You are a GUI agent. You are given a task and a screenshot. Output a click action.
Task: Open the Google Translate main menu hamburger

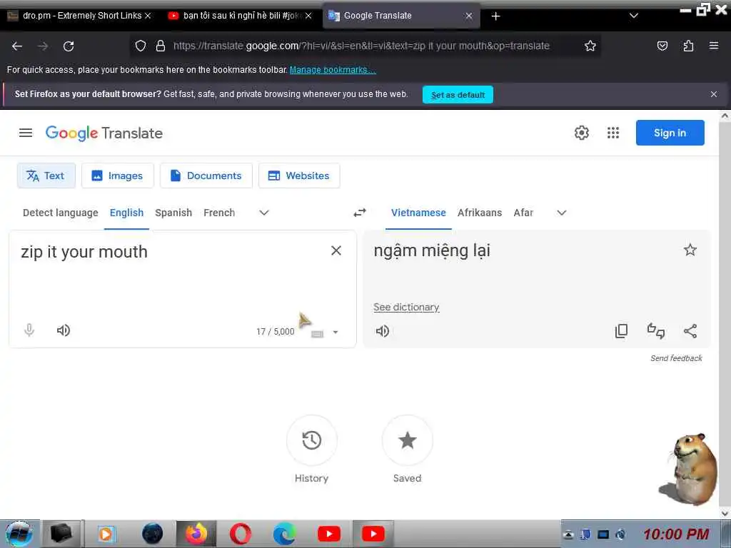point(26,133)
